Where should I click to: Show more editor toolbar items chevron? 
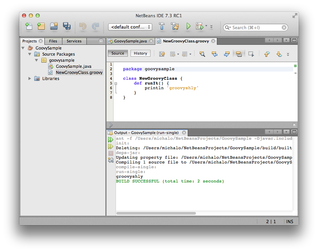coord(288,54)
